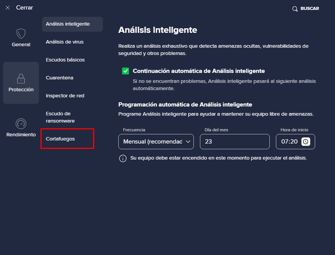
Task: Click the X icon next to Cerrar
Action: point(8,8)
